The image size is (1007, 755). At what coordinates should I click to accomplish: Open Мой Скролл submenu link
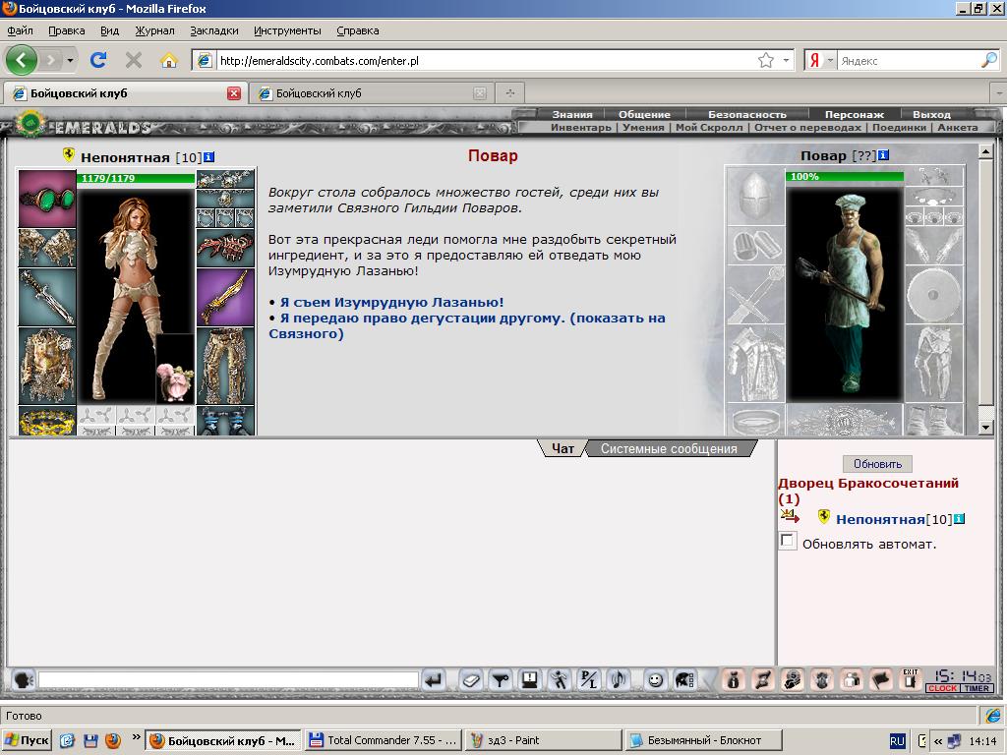pos(709,127)
